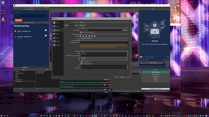Click Start Recording in Controls

point(155,76)
